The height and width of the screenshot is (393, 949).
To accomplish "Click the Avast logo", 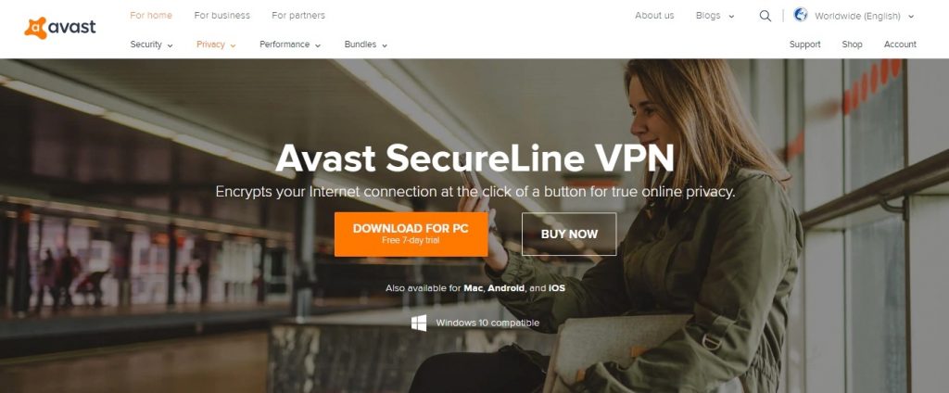I will (x=60, y=28).
